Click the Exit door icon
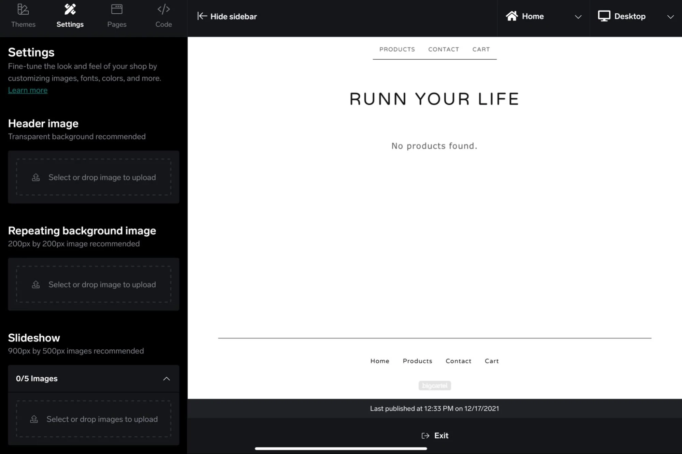Viewport: 682px width, 454px height. (x=425, y=436)
